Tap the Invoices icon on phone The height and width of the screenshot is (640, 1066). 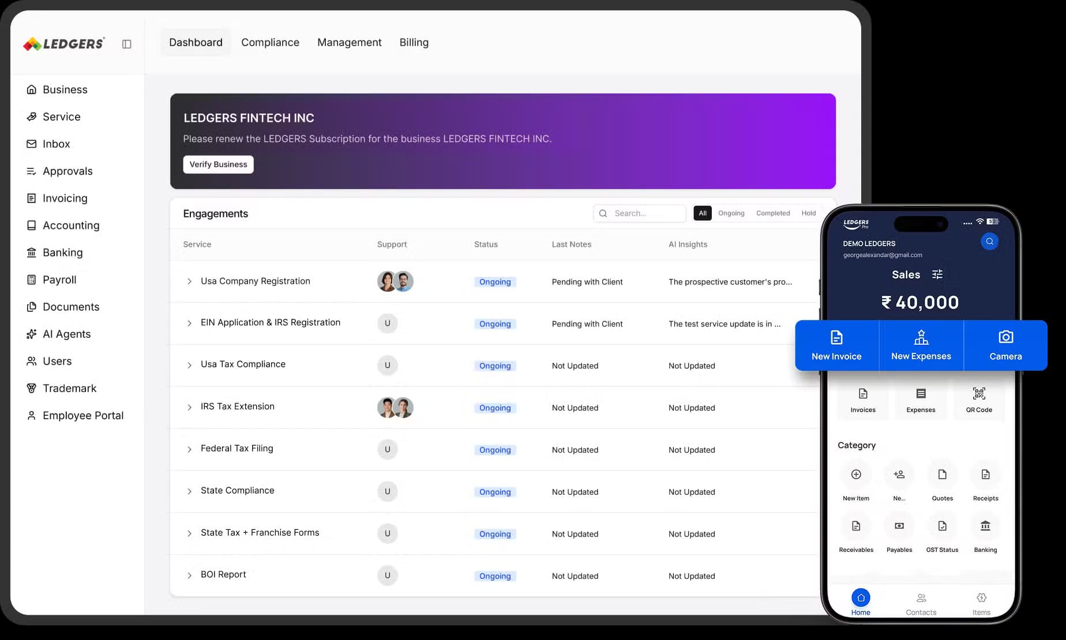click(x=863, y=394)
